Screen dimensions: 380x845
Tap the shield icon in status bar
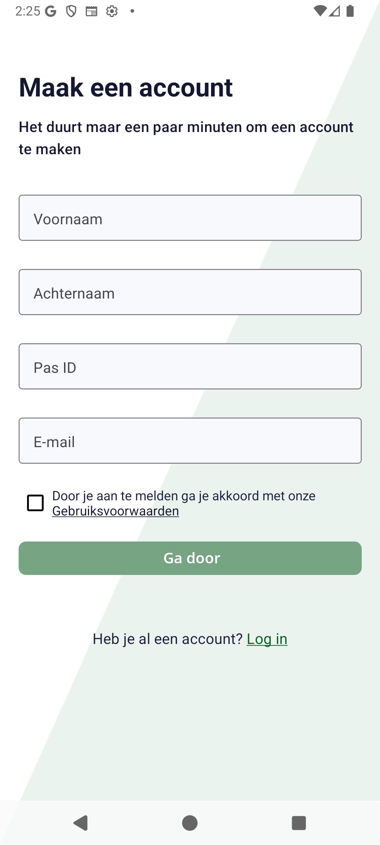click(71, 11)
